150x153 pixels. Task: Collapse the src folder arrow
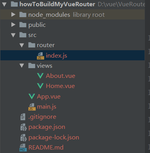coord(13,35)
